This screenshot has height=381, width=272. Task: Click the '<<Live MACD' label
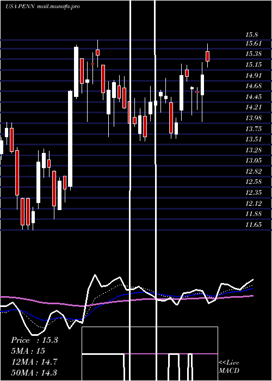[229, 367]
